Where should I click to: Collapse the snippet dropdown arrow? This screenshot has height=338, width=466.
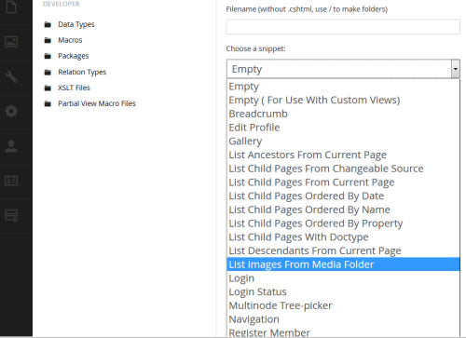[455, 69]
